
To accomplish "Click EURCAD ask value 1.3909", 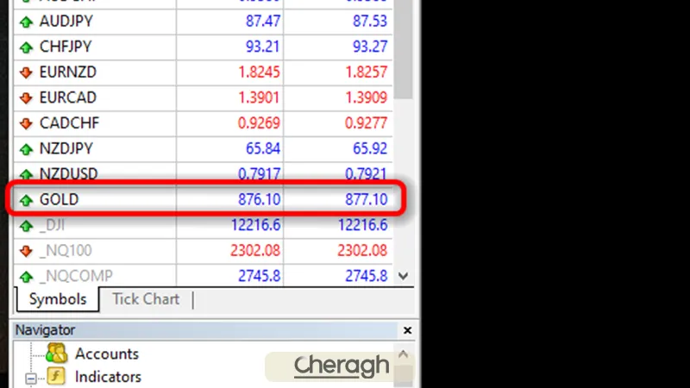I will pos(366,97).
